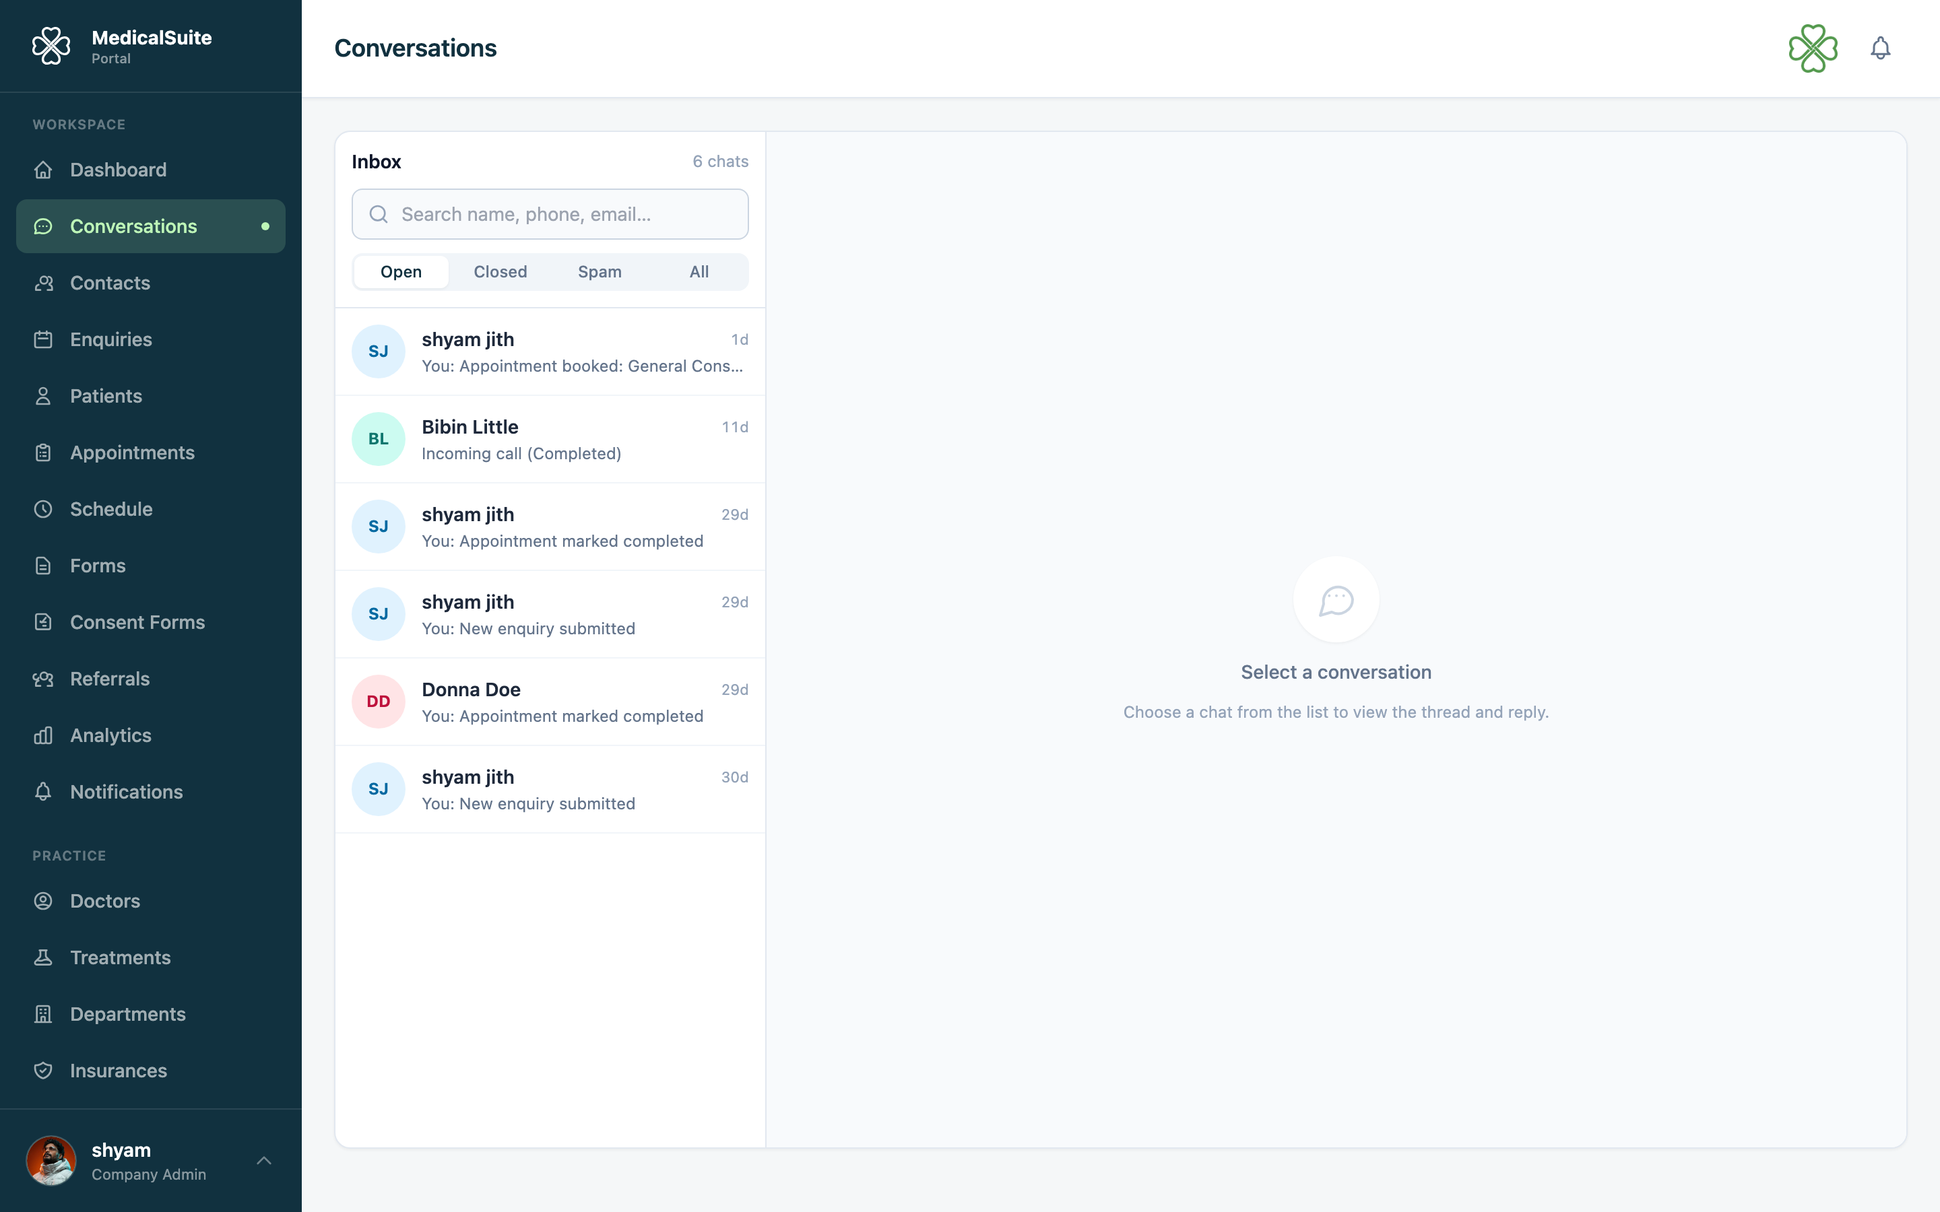
Task: Focus the Search name, phone, email field
Action: (x=550, y=214)
